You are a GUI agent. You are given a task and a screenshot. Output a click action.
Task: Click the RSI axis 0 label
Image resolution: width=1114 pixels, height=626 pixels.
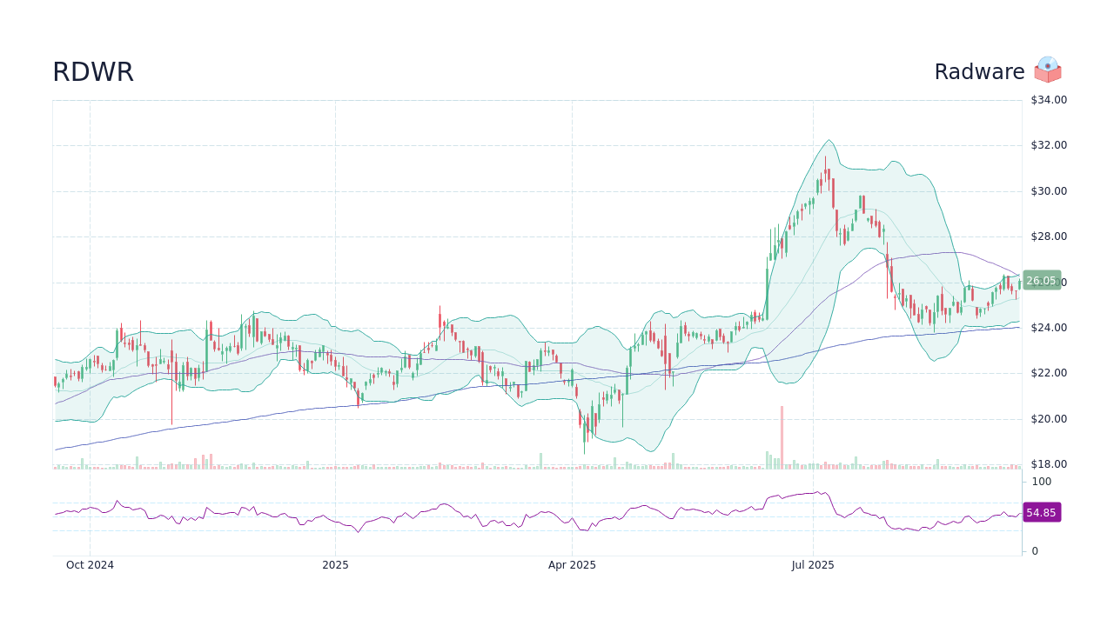1036,551
